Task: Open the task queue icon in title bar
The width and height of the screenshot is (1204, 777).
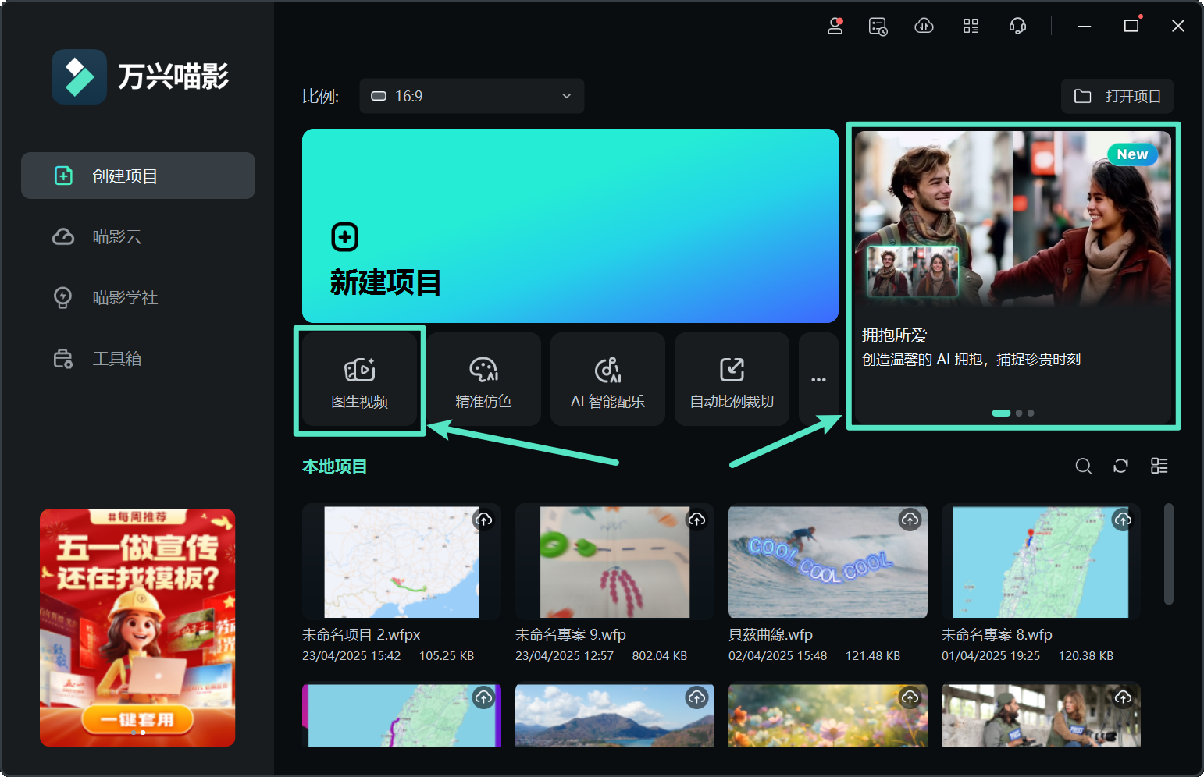Action: coord(878,26)
